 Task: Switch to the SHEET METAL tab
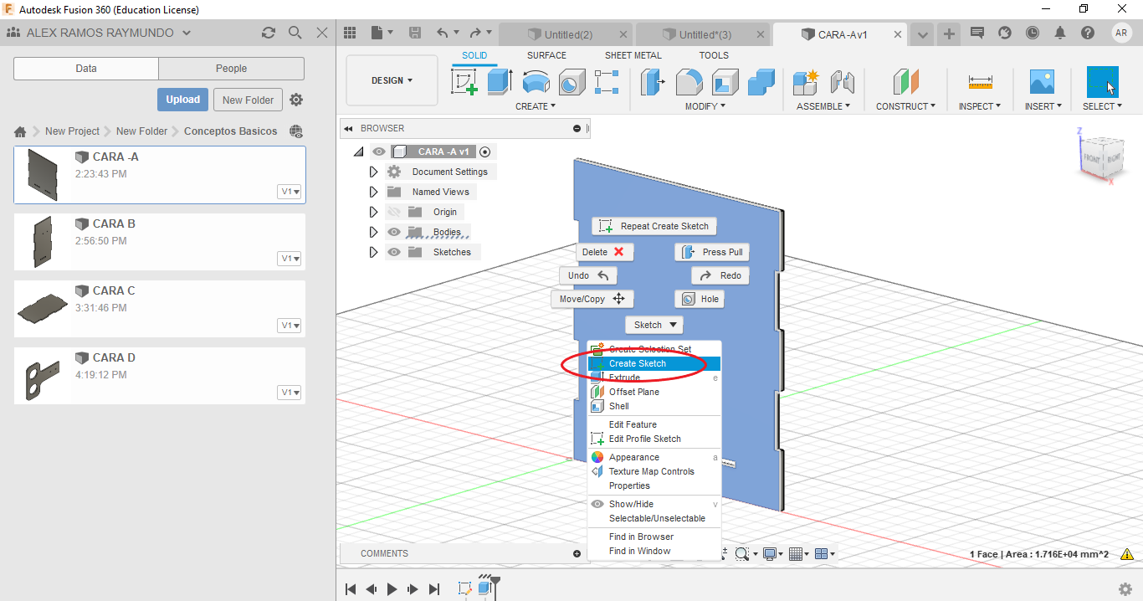[x=633, y=55]
